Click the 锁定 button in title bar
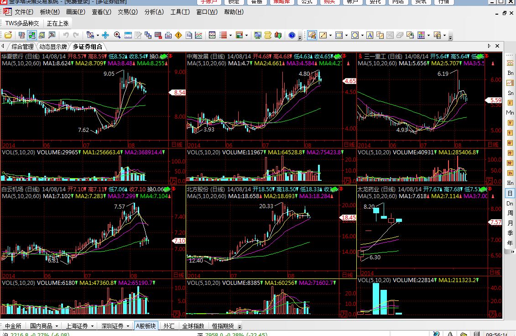The width and height of the screenshot is (516, 336). point(234,2)
